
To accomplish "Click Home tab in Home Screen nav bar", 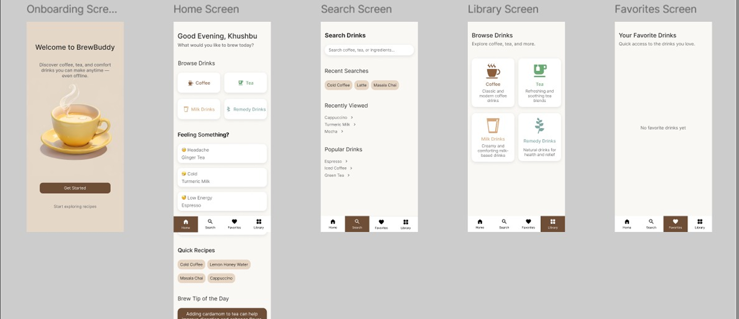I will 186,224.
